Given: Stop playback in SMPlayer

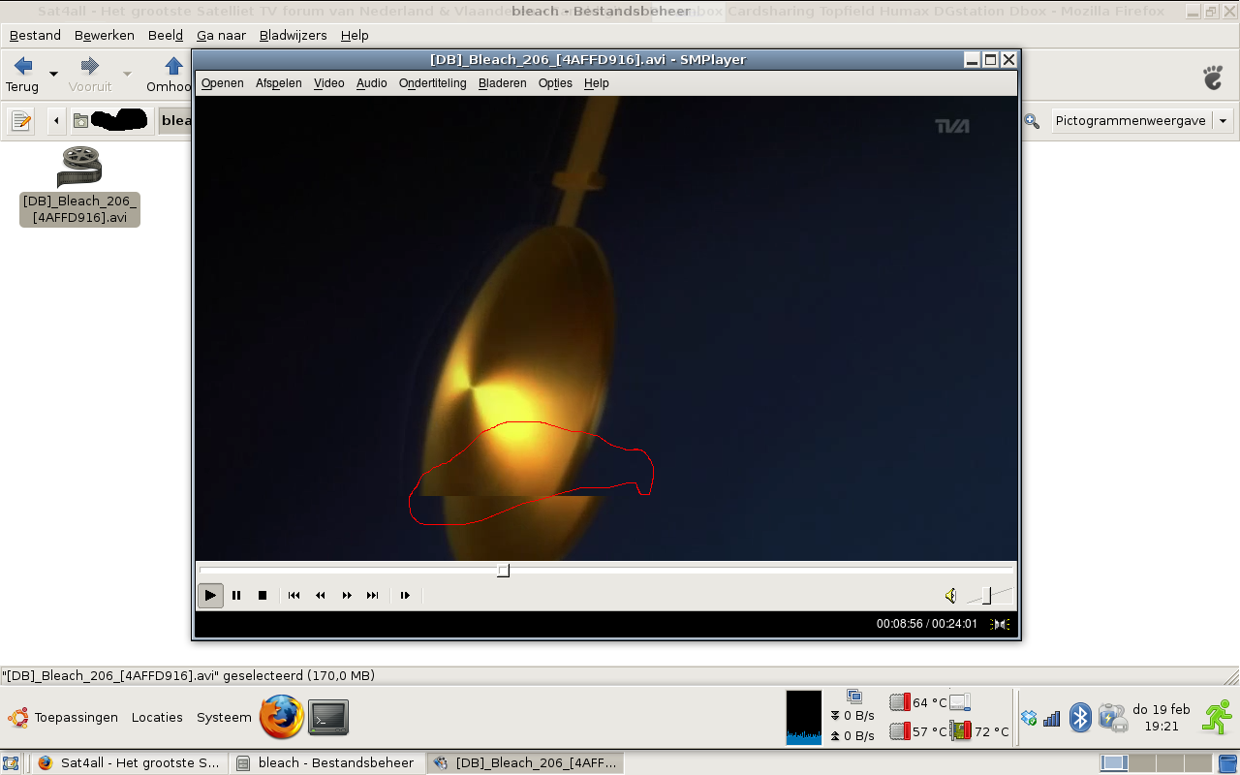Looking at the screenshot, I should click(x=263, y=595).
